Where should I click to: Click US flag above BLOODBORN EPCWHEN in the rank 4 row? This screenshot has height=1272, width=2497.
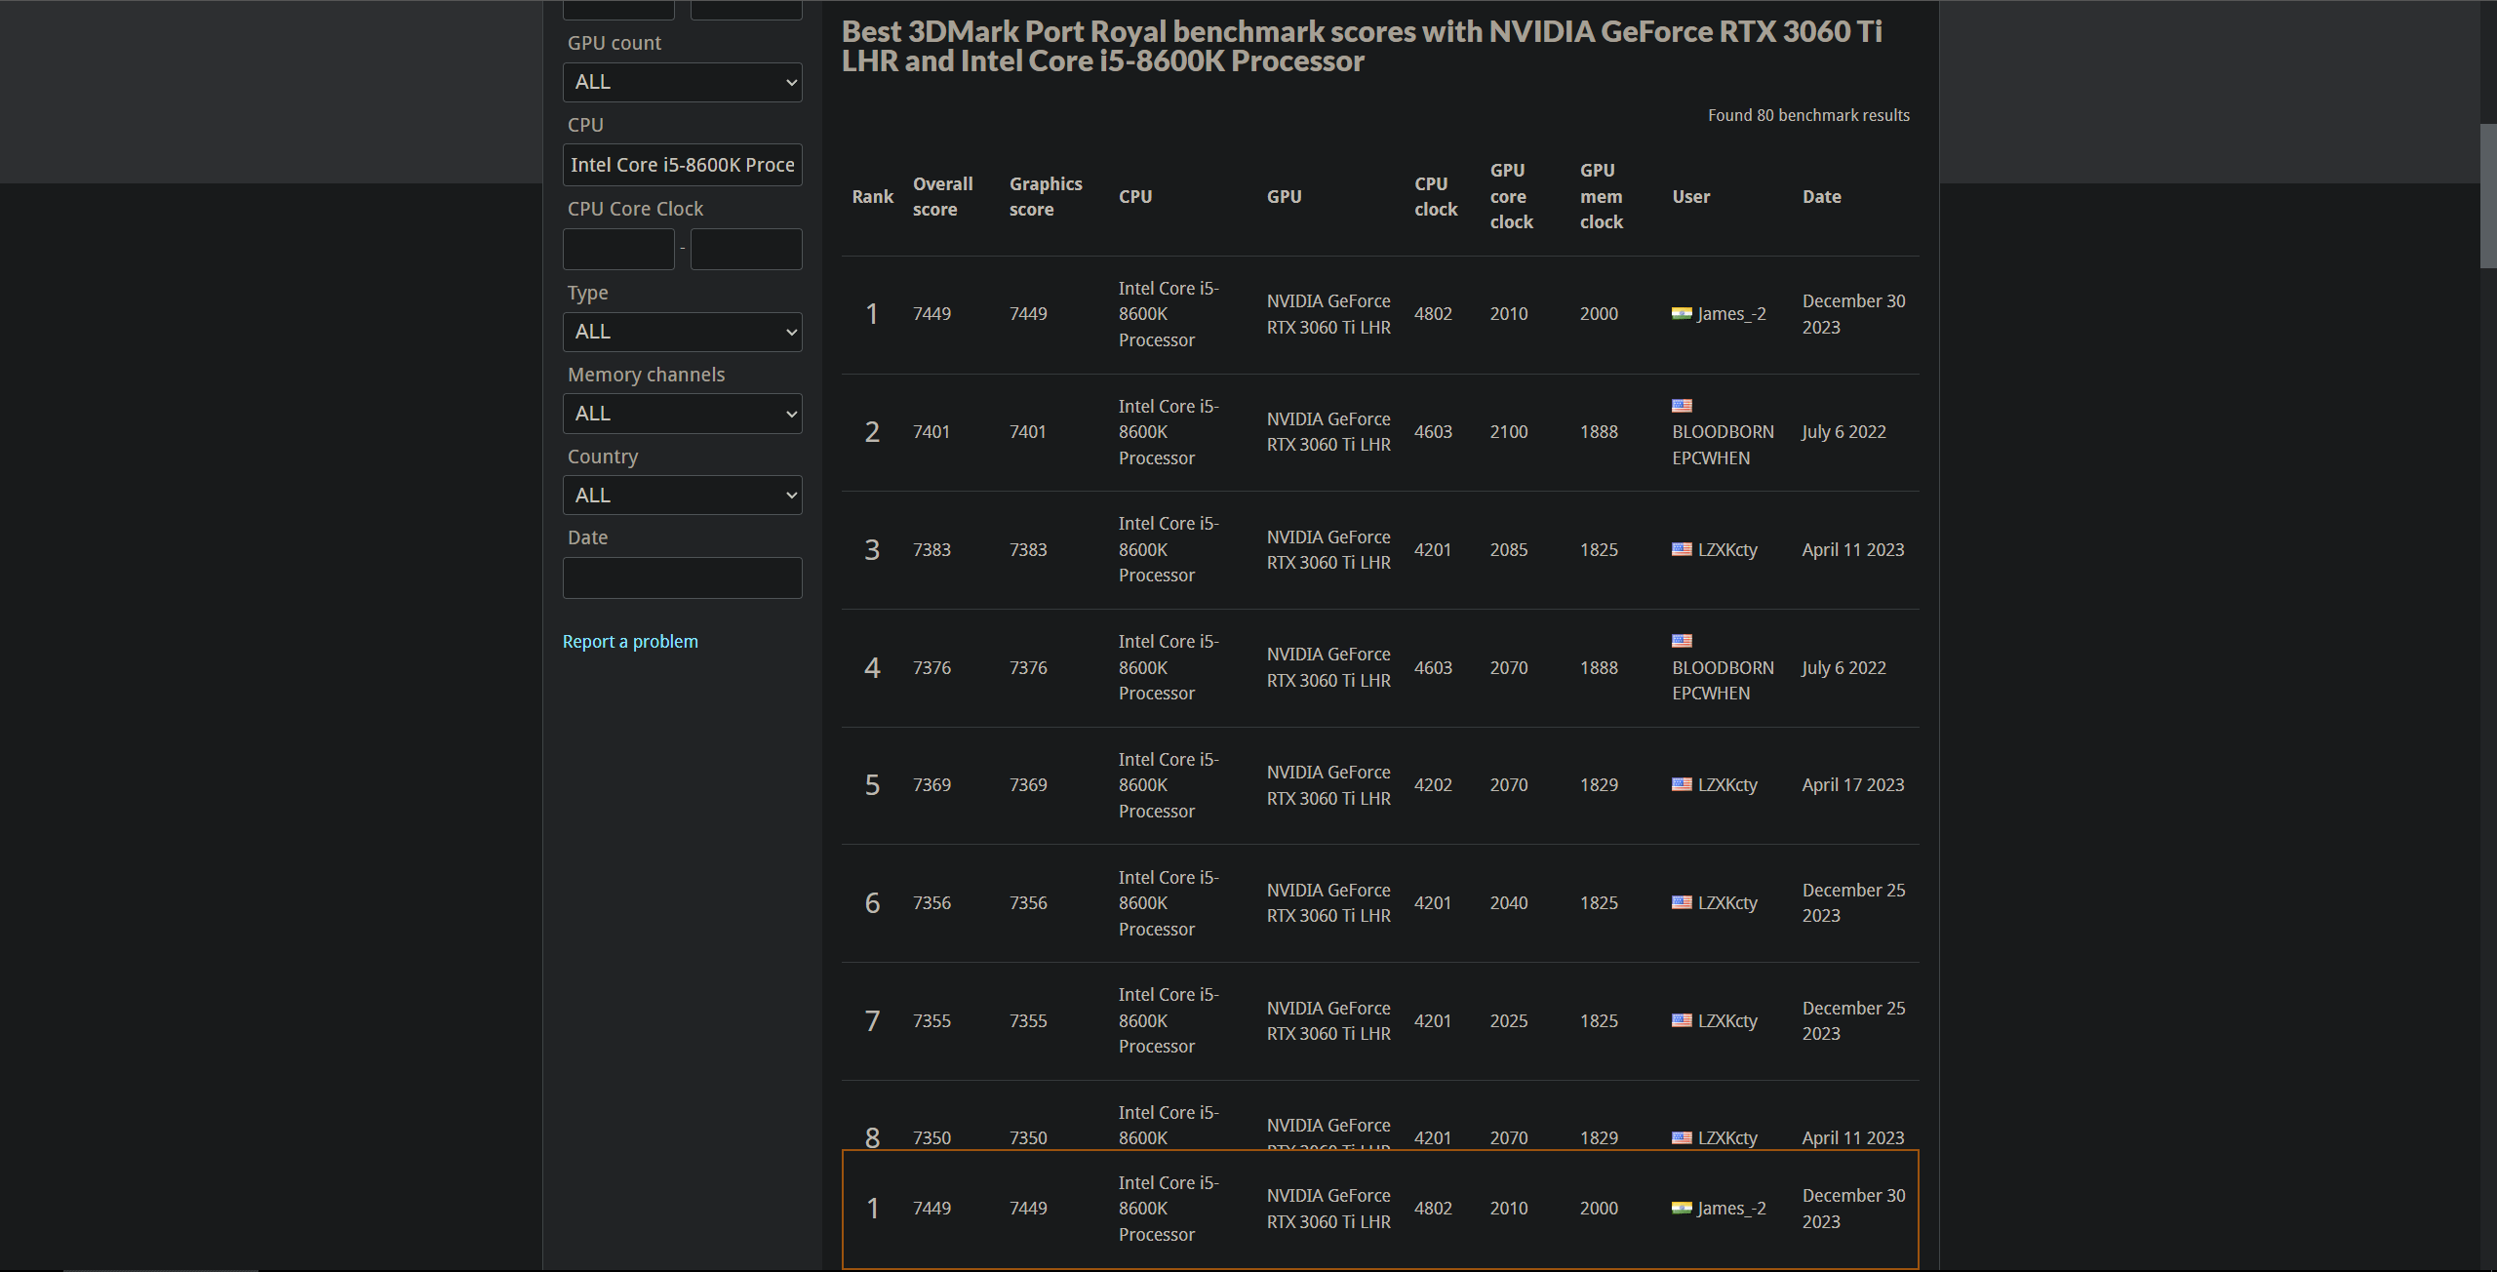pyautogui.click(x=1682, y=641)
